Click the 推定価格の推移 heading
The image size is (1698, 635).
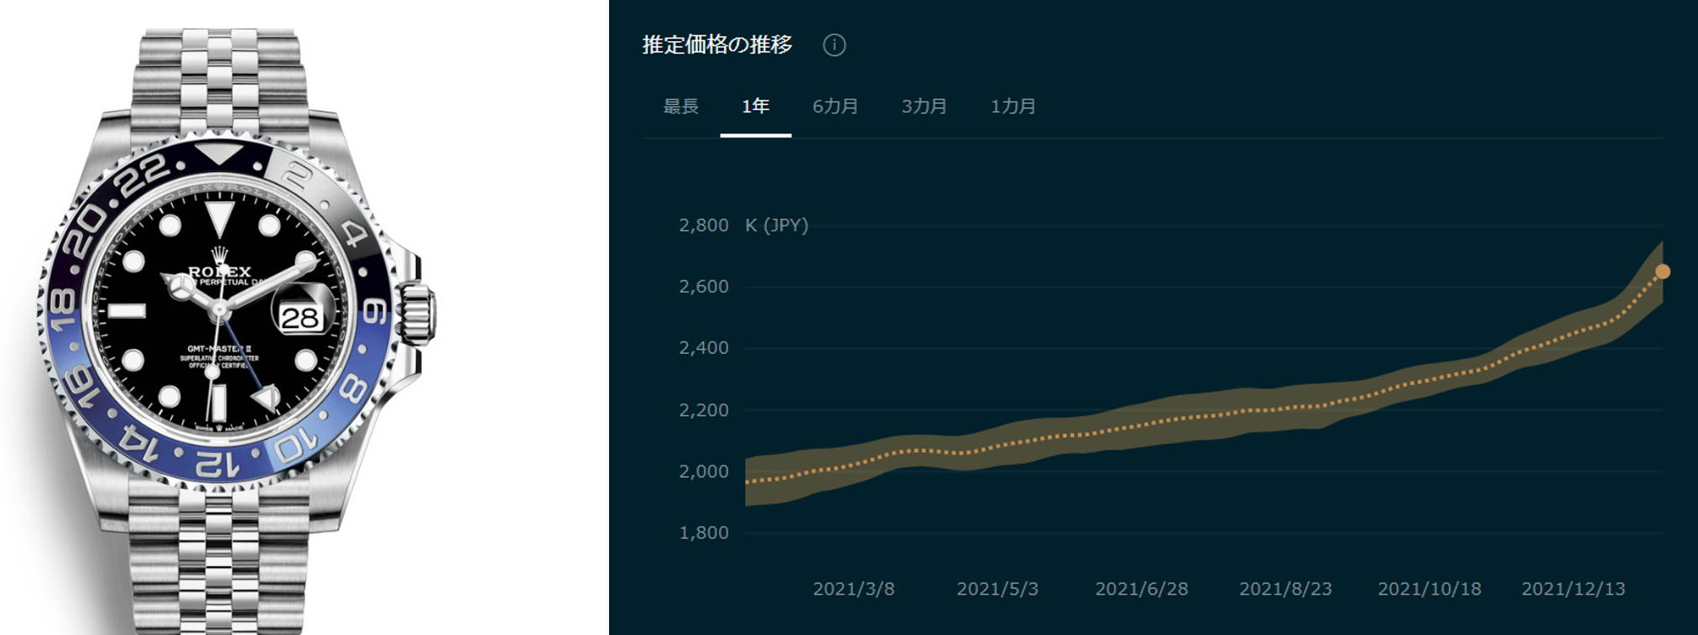[x=717, y=44]
